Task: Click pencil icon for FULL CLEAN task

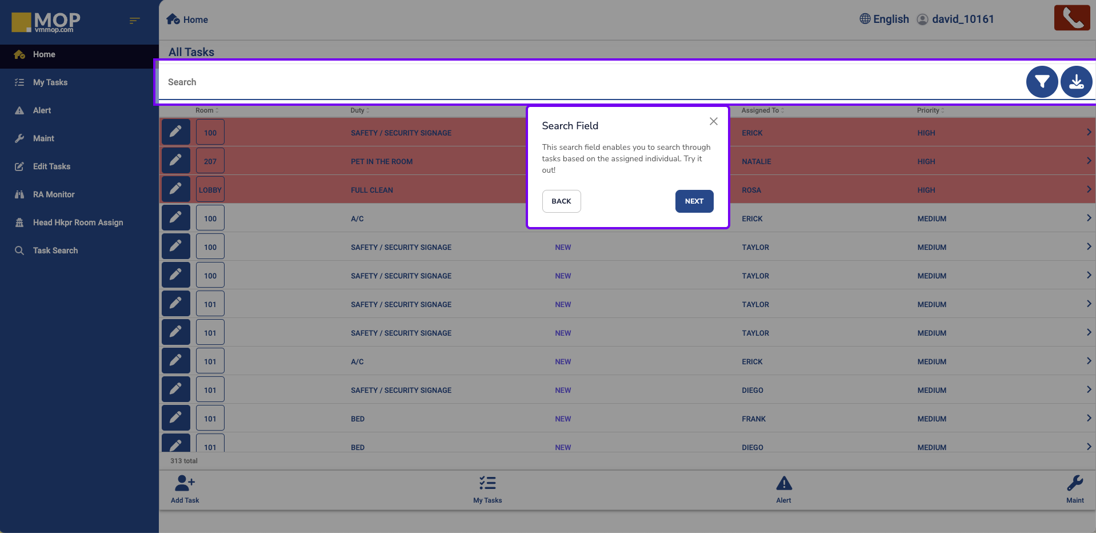Action: (x=175, y=189)
